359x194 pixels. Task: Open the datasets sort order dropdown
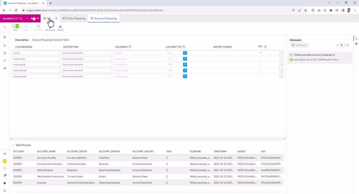pos(343,45)
